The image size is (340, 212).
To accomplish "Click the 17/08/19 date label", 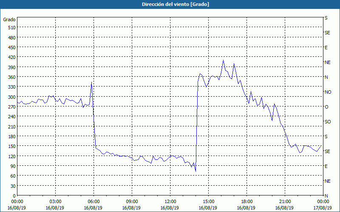I will (x=323, y=208).
